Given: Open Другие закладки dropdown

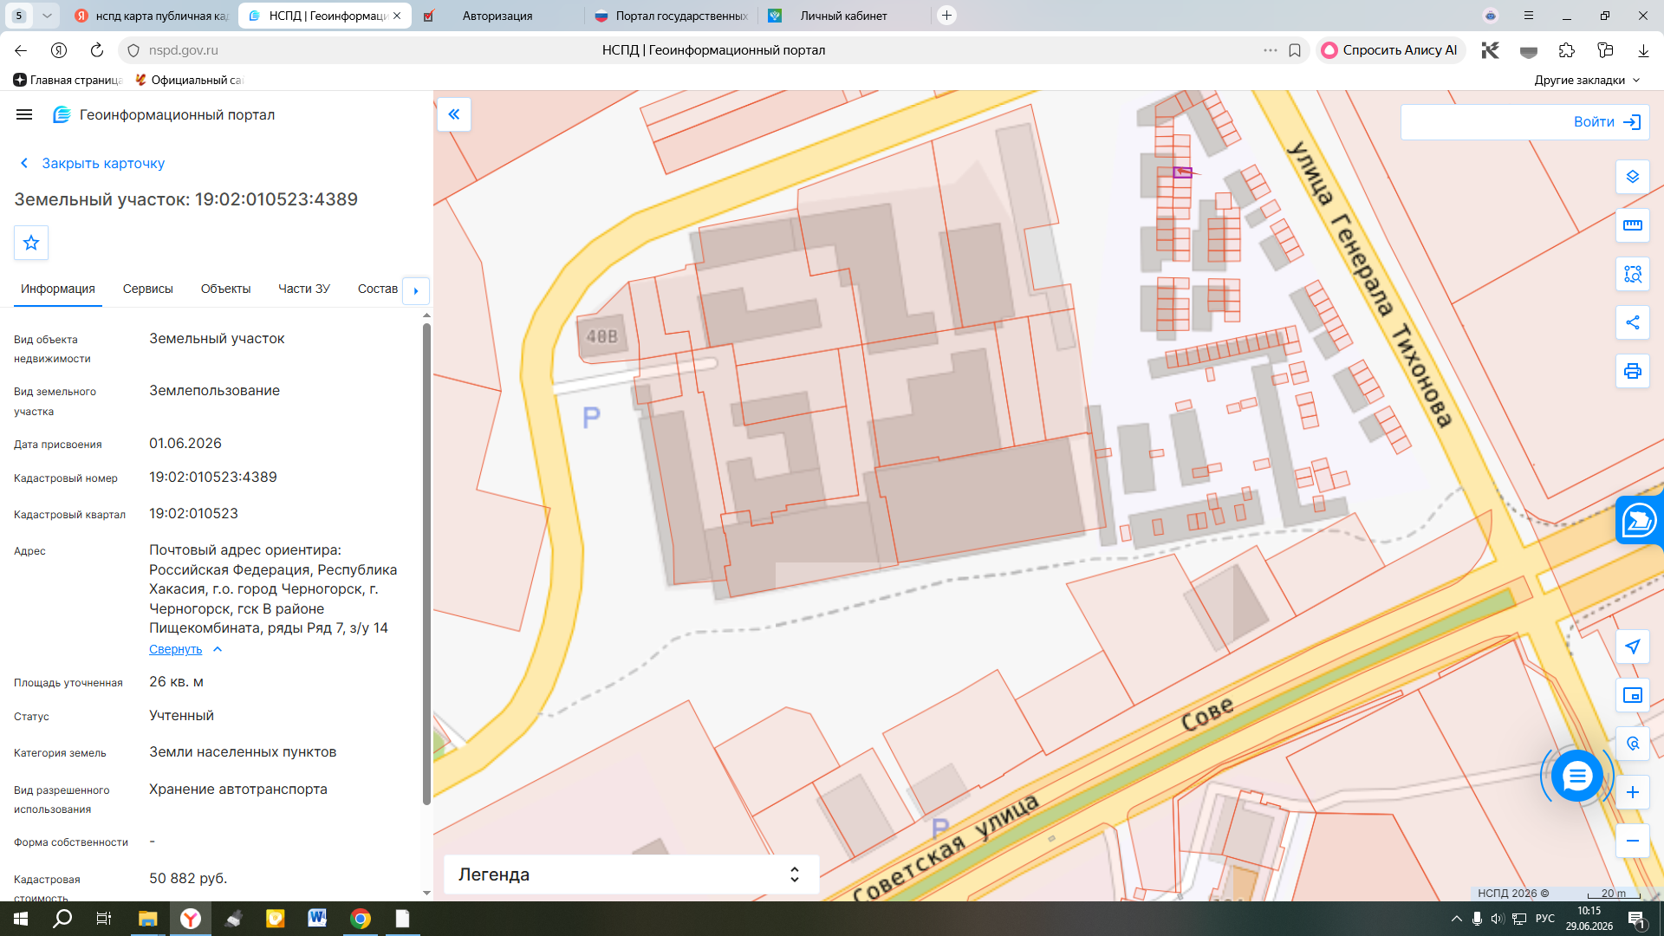Looking at the screenshot, I should click(x=1587, y=80).
